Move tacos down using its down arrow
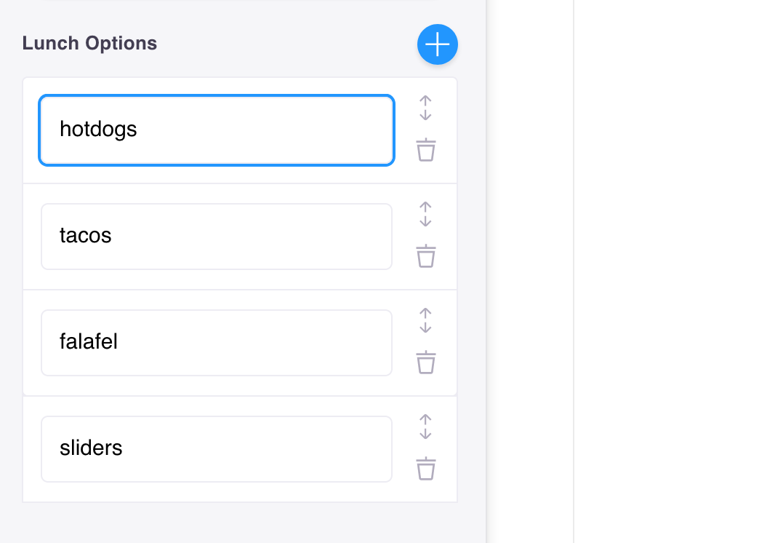 click(x=425, y=221)
